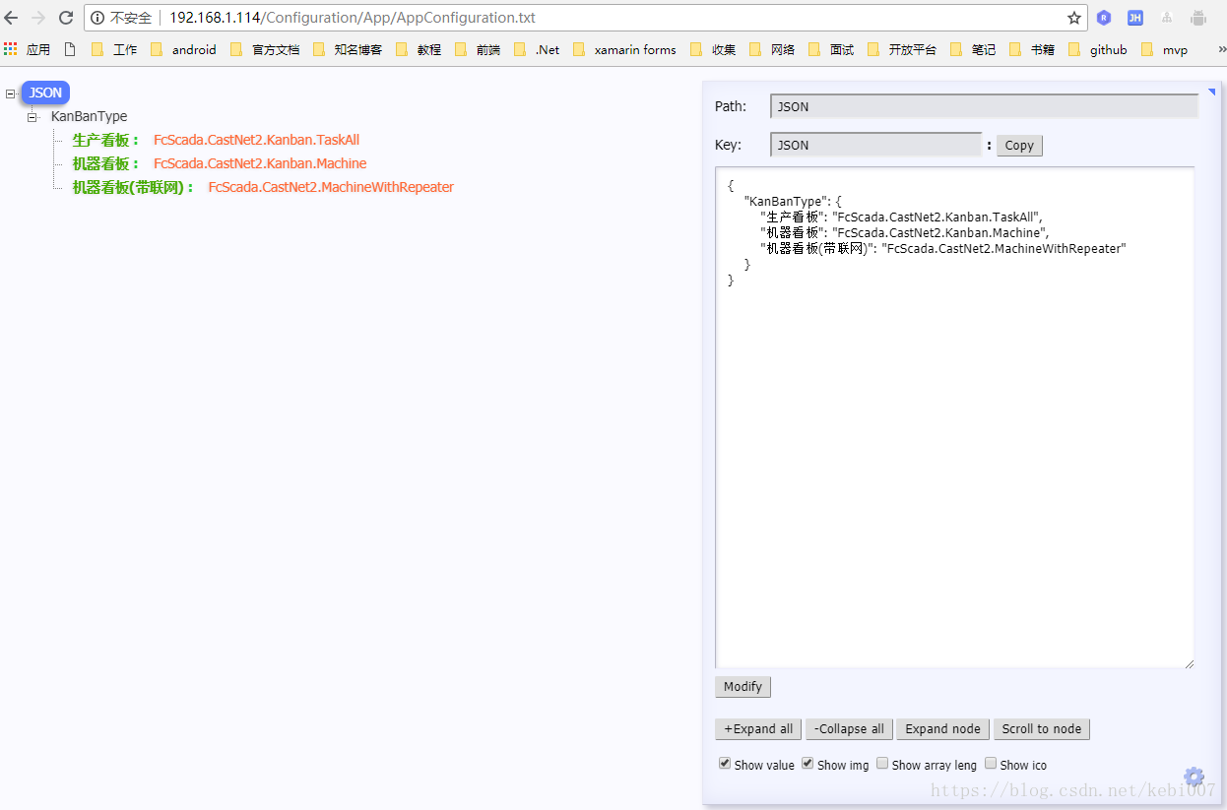Viewport: 1227px width, 810px height.
Task: Select the blue JSON root node
Action: [45, 93]
